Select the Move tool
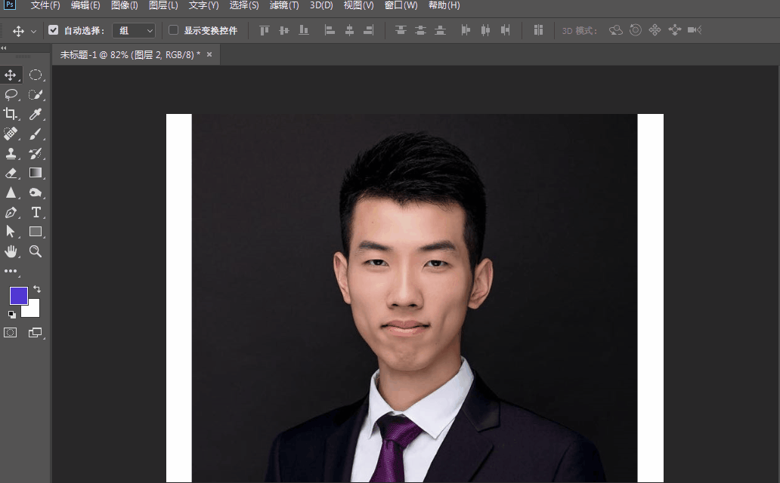The image size is (780, 483). point(11,75)
